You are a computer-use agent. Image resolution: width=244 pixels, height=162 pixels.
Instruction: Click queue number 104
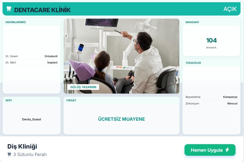(211, 40)
